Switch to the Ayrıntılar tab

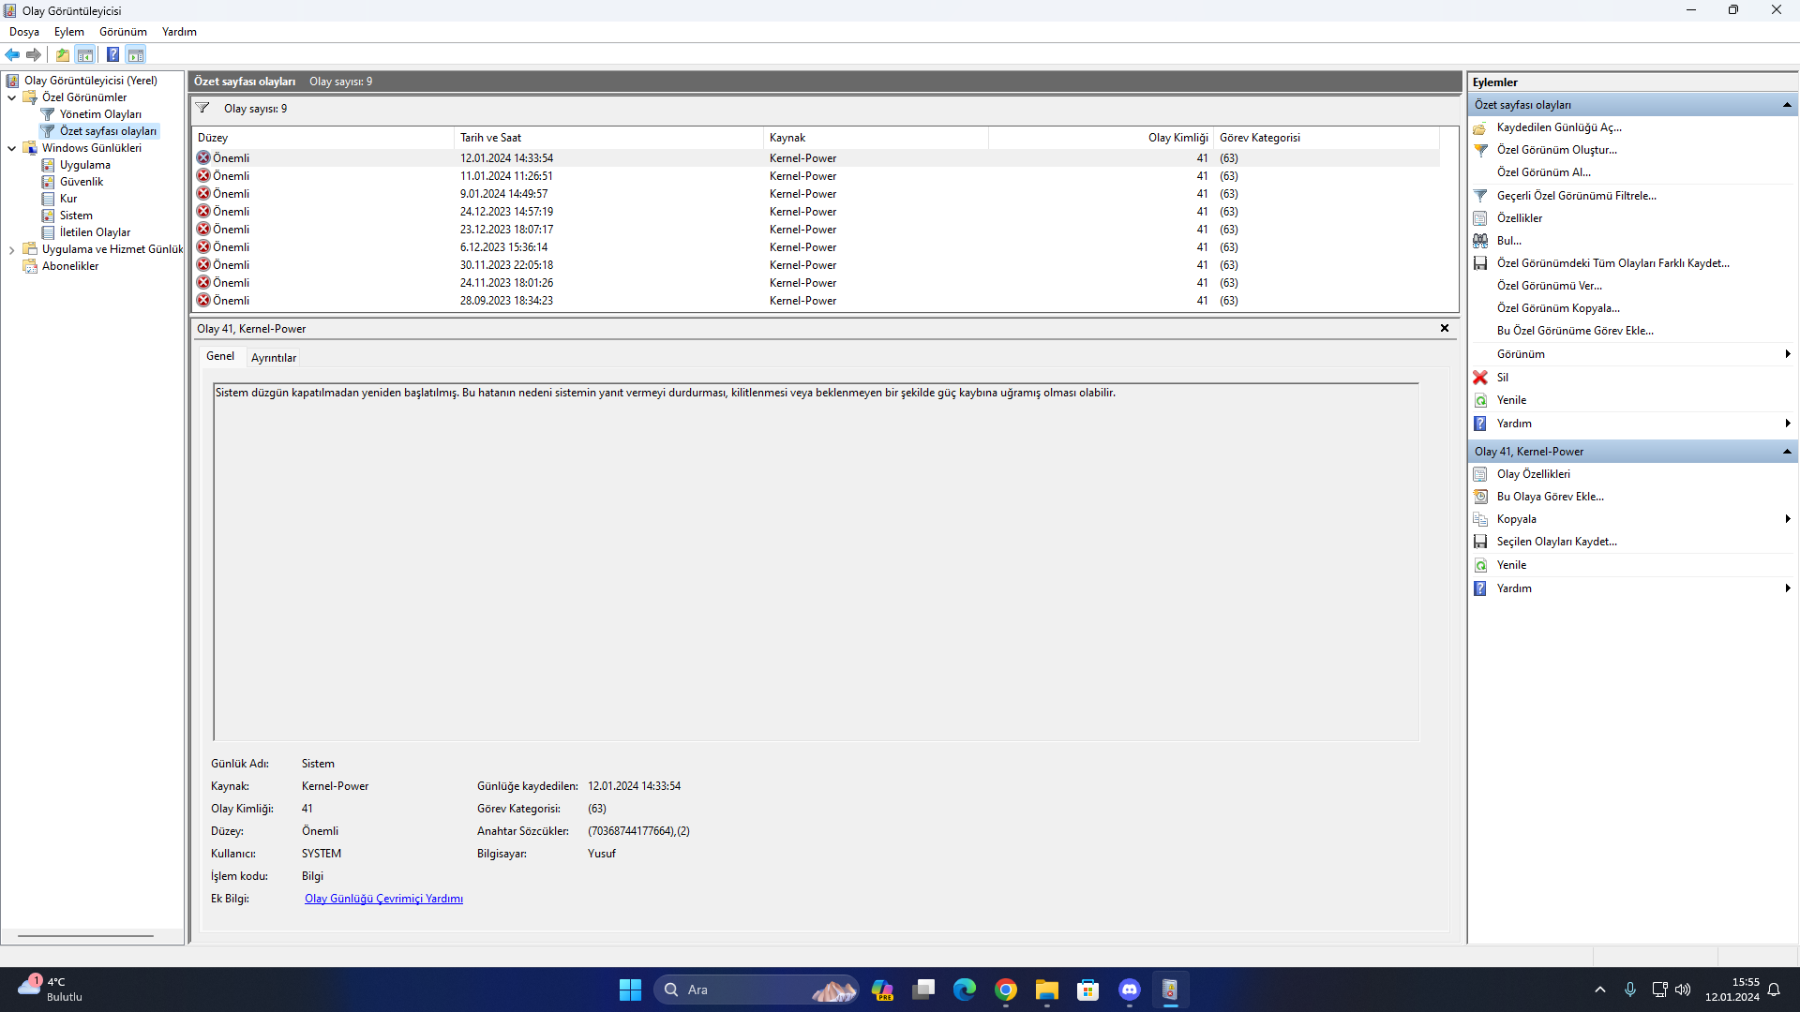(273, 358)
